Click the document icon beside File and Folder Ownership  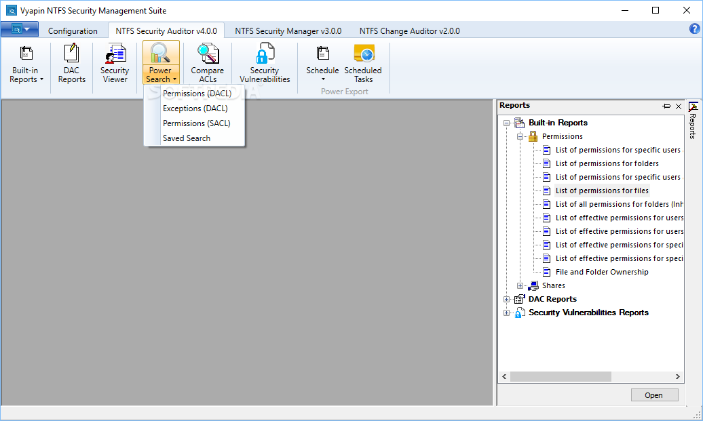point(546,272)
